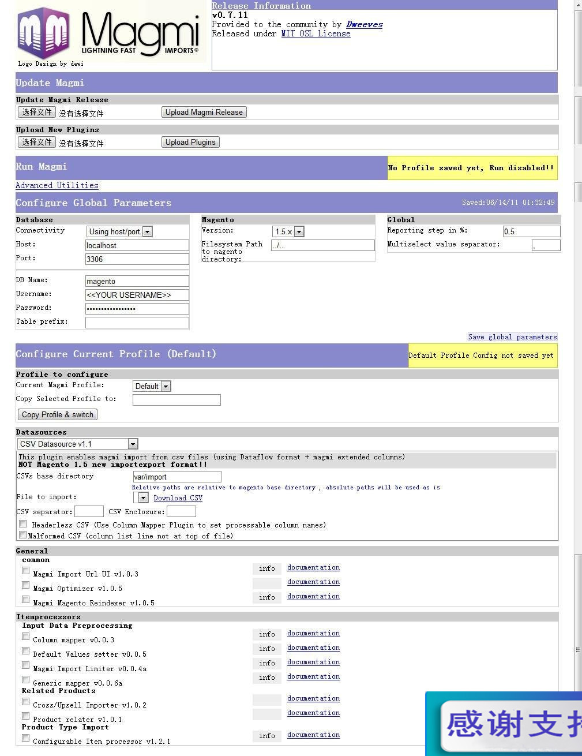
Task: Show info for Magmi Import Url UI
Action: pos(267,568)
